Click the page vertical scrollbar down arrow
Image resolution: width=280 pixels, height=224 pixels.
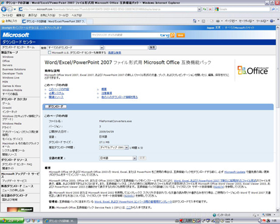click(278, 210)
